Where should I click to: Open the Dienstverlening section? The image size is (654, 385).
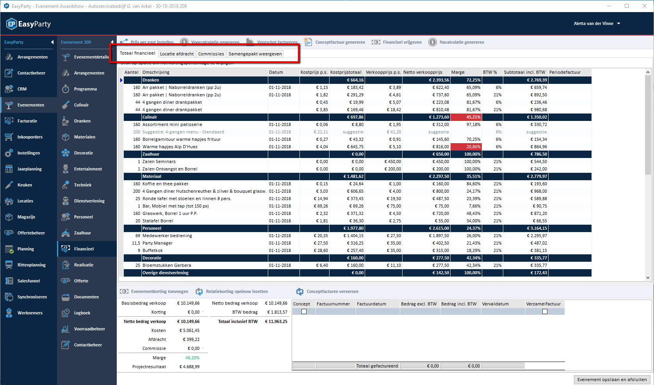[x=87, y=201]
